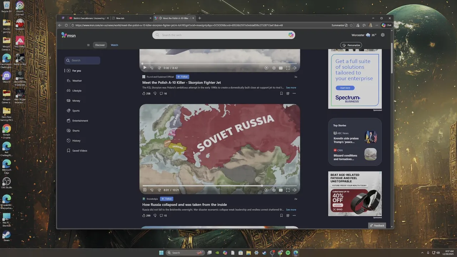Screen dimensions: 457x257
Task: Rewind 10 seconds in Soviet Russia video
Action: click(x=152, y=190)
